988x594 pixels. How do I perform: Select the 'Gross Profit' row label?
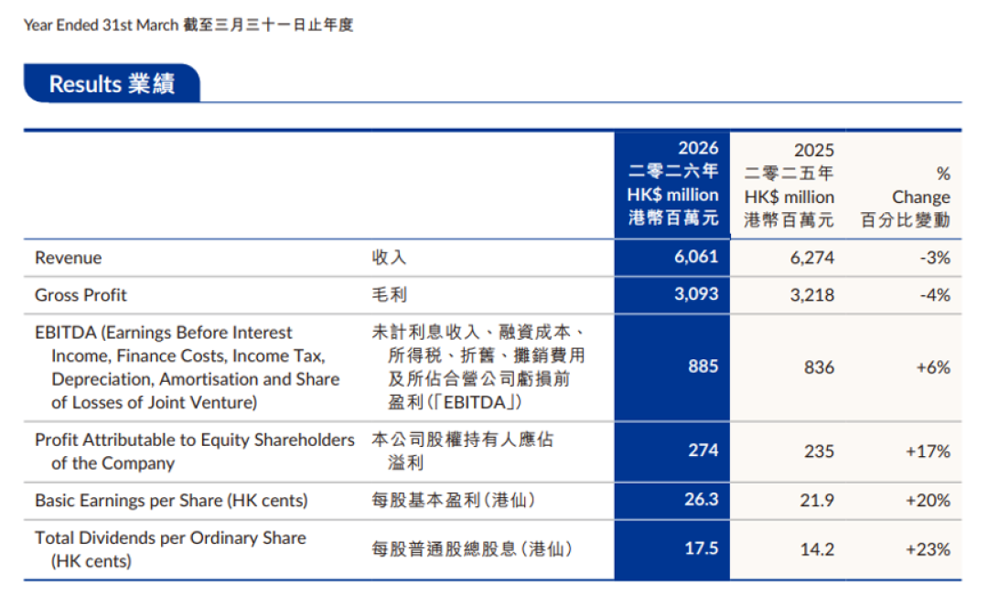coord(81,295)
